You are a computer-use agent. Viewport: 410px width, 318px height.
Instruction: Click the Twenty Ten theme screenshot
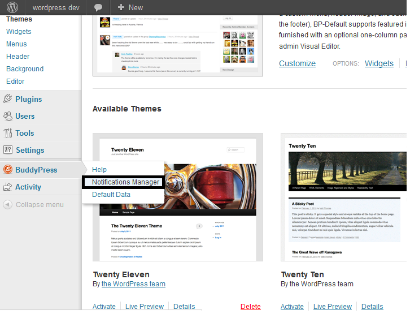coord(343,197)
